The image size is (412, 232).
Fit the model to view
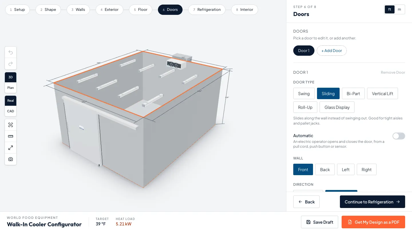(11, 125)
